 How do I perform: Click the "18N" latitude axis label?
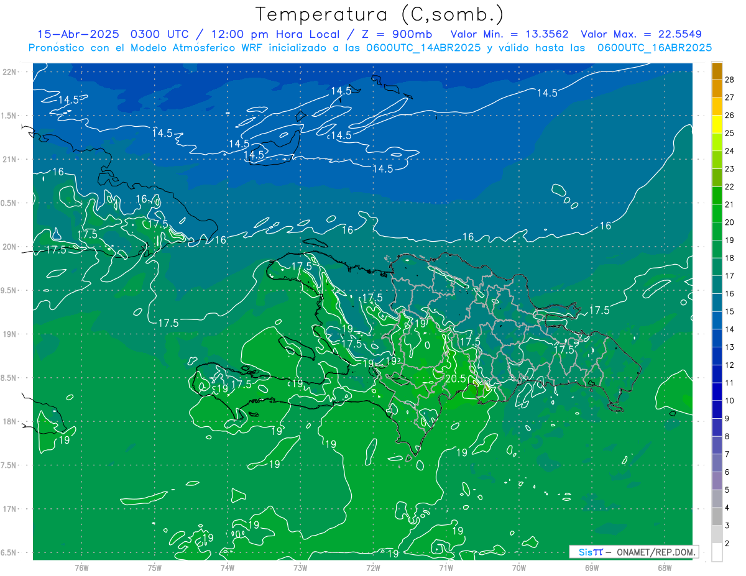coord(9,421)
